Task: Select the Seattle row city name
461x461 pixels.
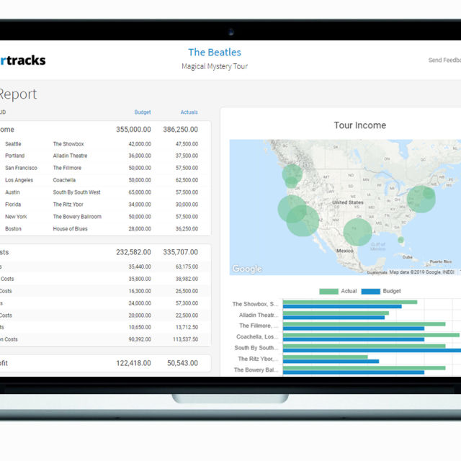Action: (x=13, y=144)
